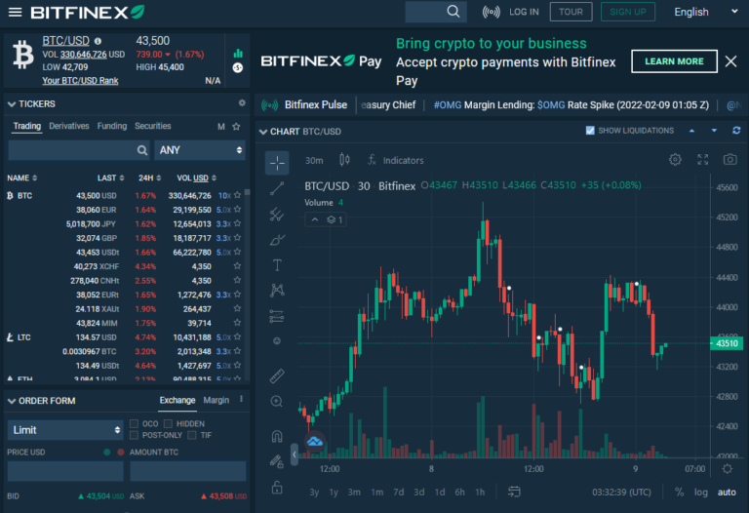
Task: Enable the POST-ONLY checkbox
Action: point(135,435)
